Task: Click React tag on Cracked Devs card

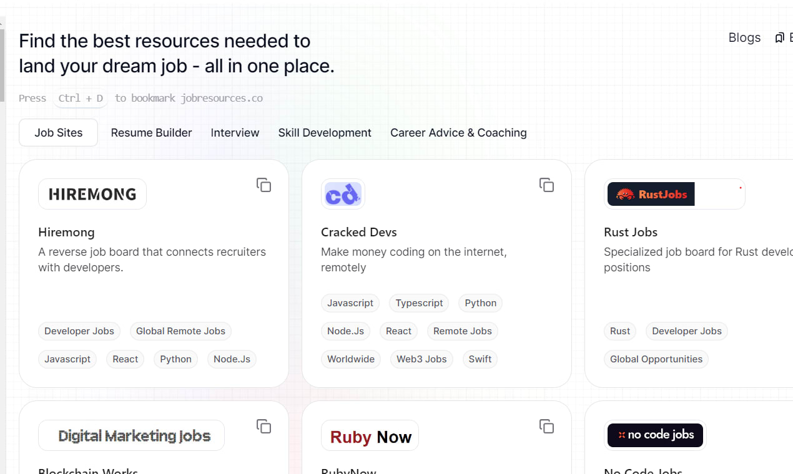Action: pyautogui.click(x=398, y=331)
